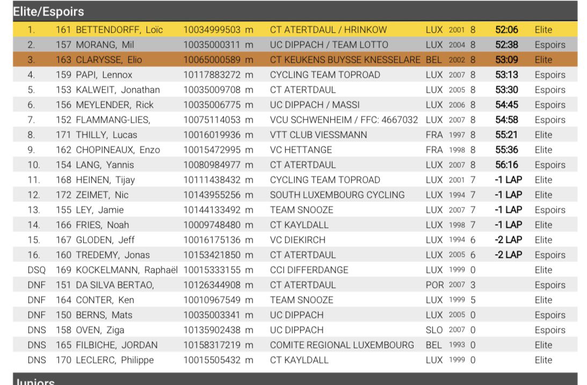Select rider CHOPINEAUX, Enzo
Image resolution: width=587 pixels, height=385 pixels.
coord(118,150)
